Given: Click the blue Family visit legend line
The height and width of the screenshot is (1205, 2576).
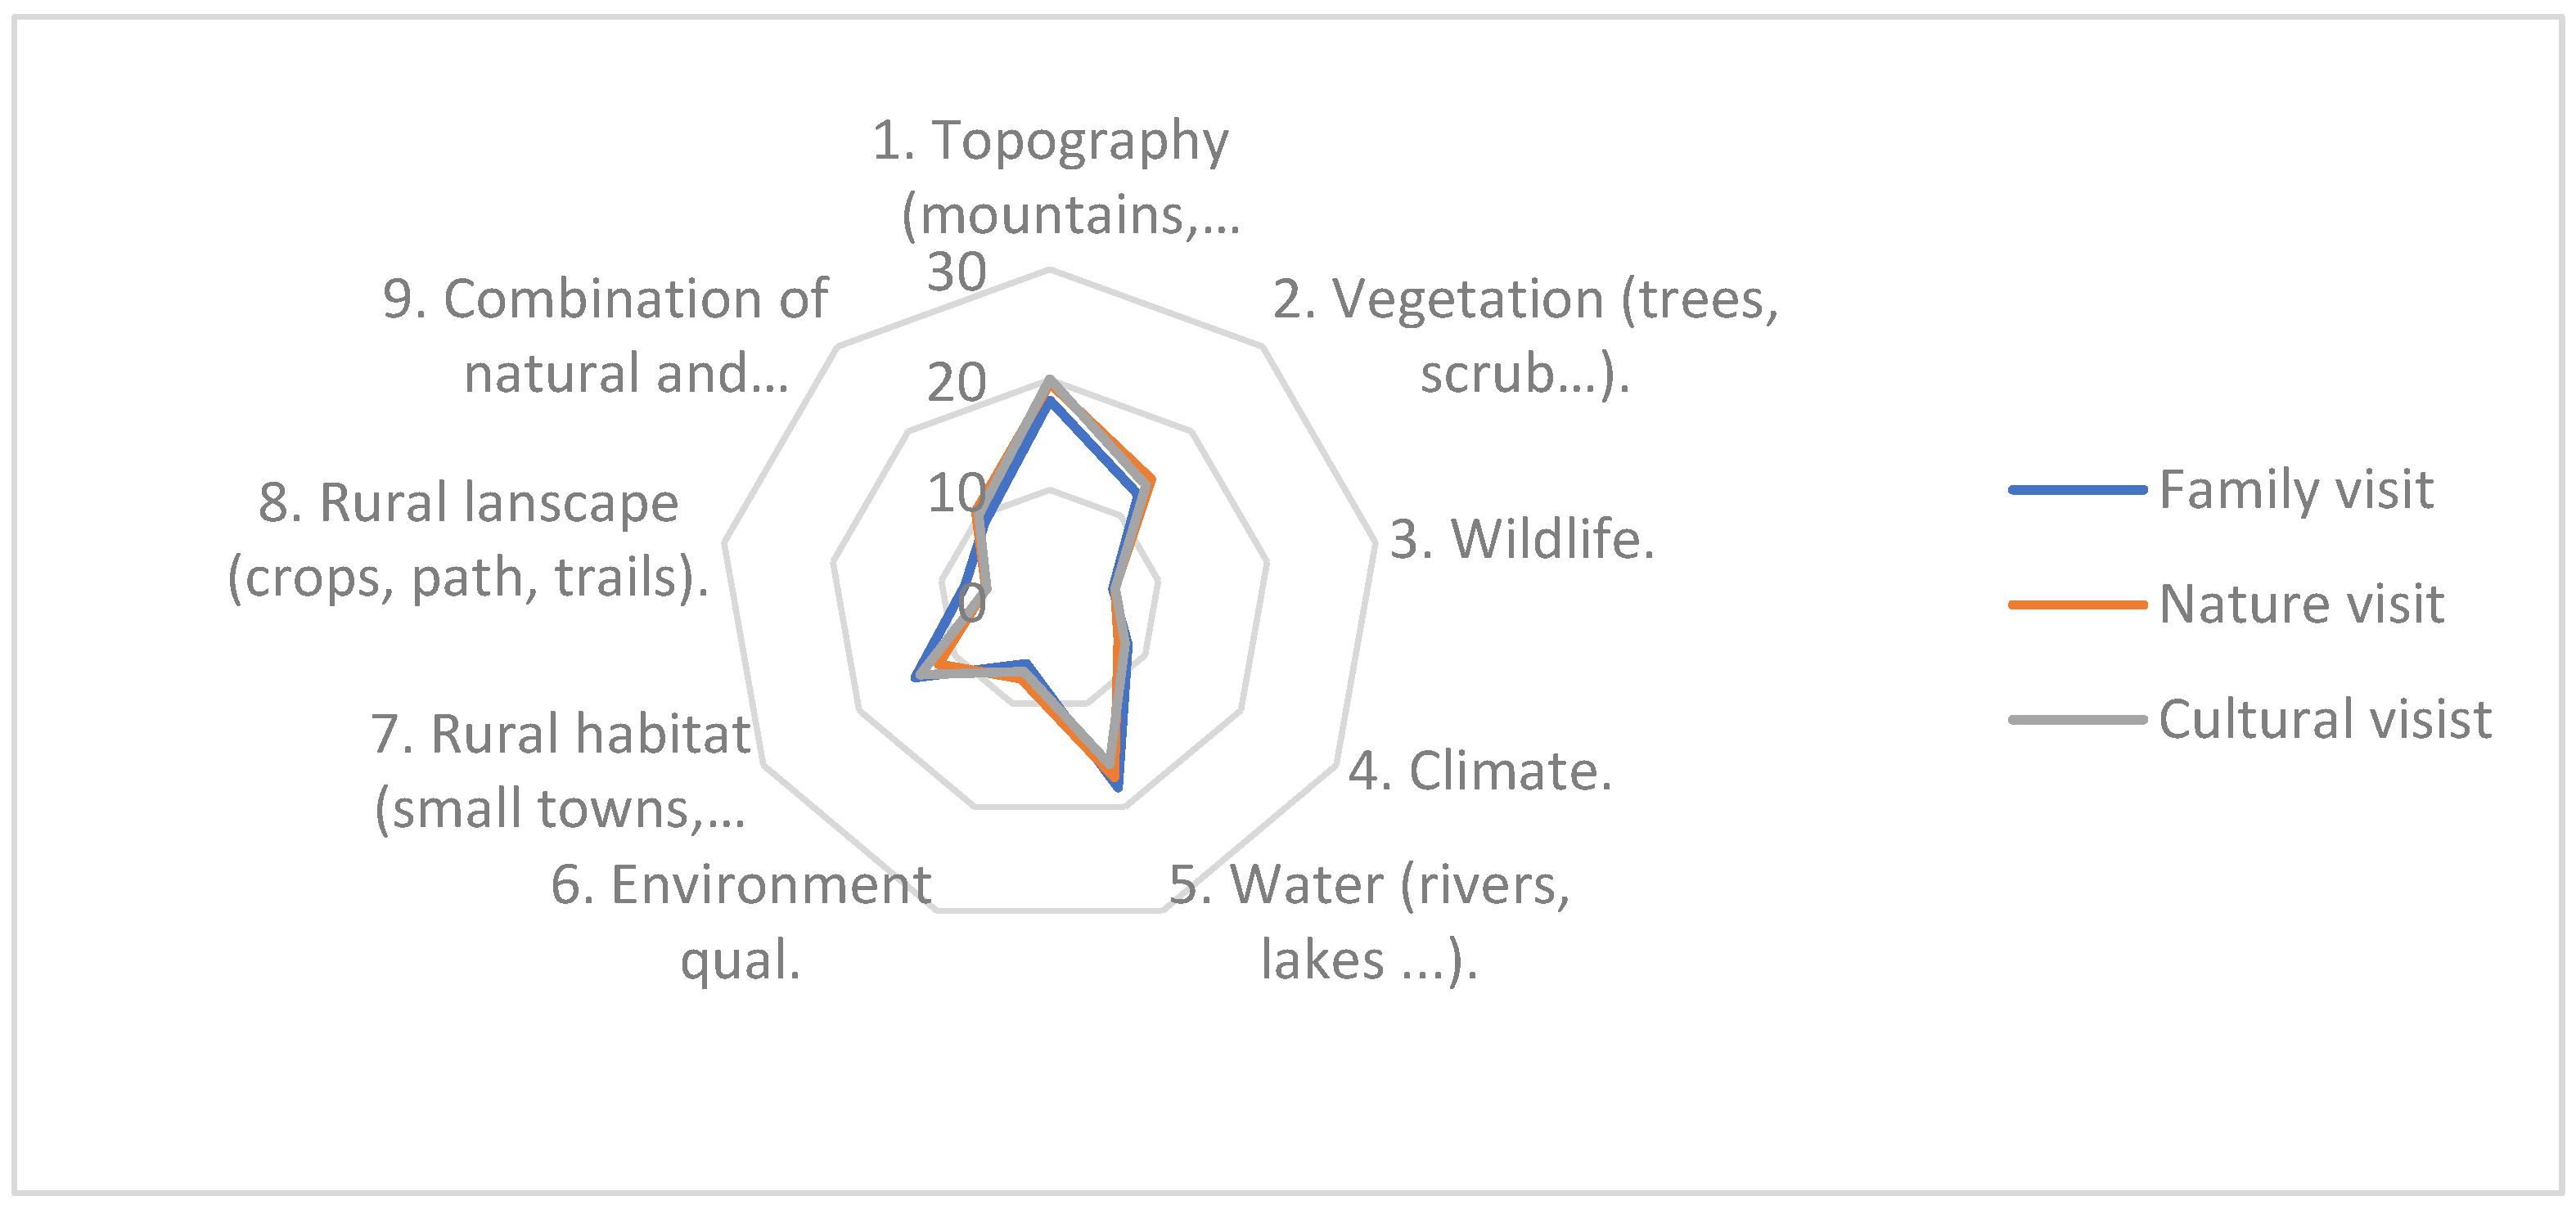Looking at the screenshot, I should point(2078,490).
